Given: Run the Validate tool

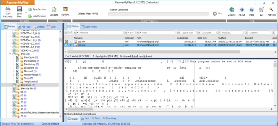Looking at the screenshot, I should coord(54,12).
